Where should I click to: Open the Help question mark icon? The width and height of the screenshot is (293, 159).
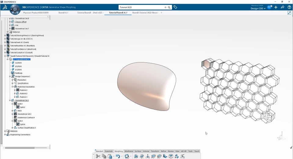tap(289, 7)
